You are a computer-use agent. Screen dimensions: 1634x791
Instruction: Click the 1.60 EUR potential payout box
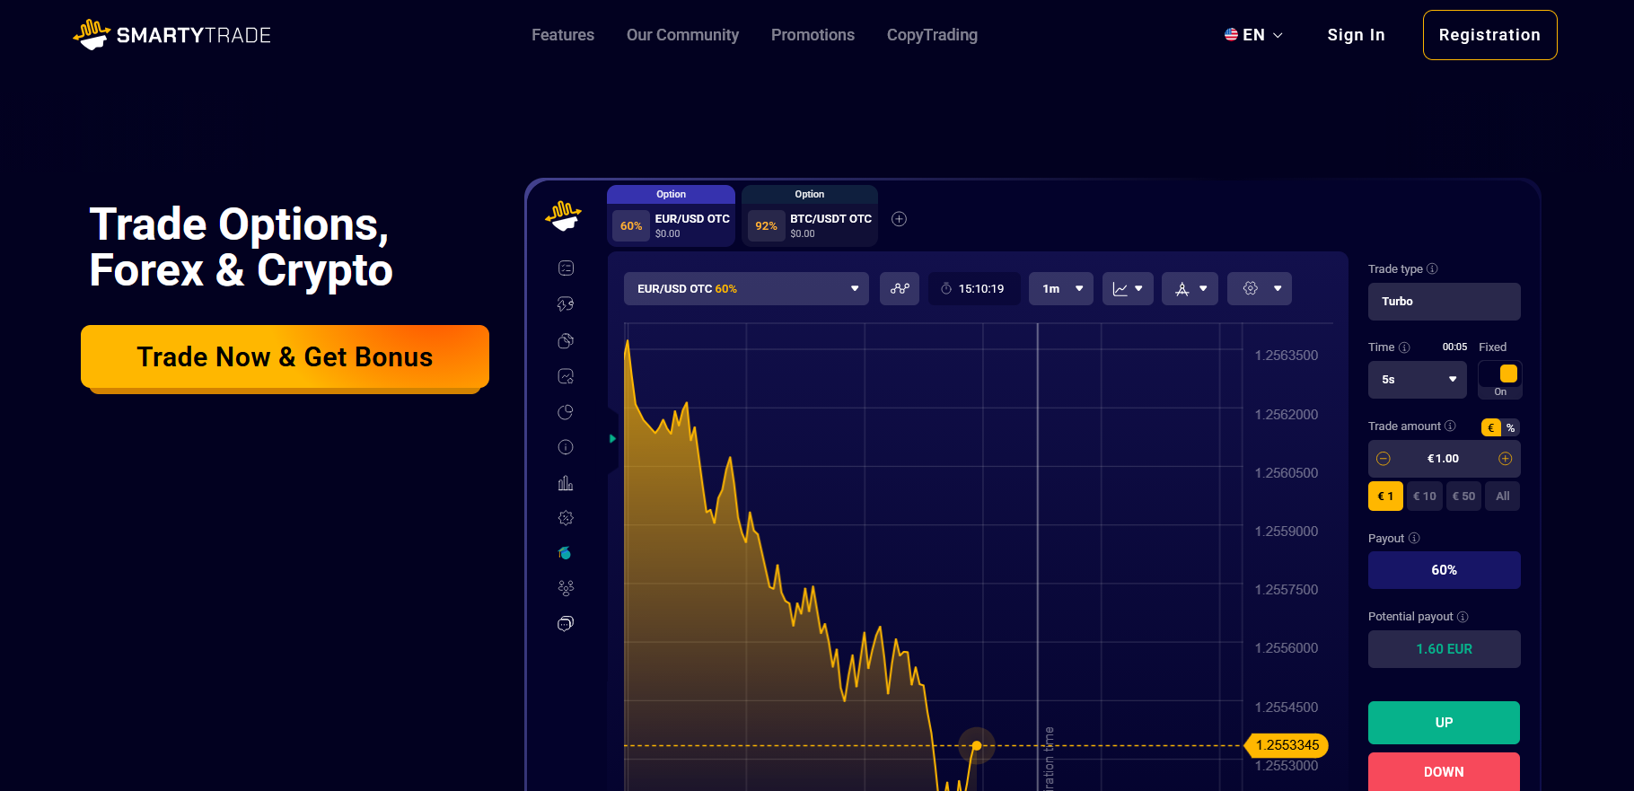point(1445,649)
